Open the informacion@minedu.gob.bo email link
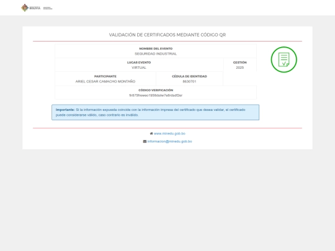 click(x=169, y=141)
